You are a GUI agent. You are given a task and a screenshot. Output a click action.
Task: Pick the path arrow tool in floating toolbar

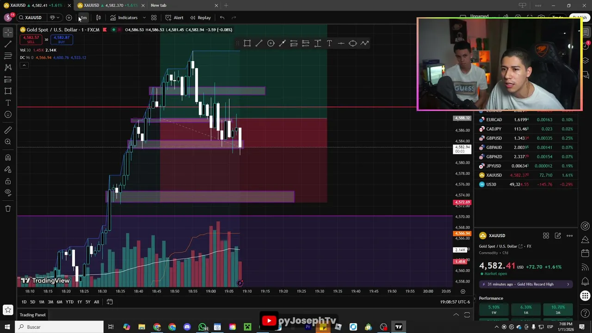pos(364,43)
